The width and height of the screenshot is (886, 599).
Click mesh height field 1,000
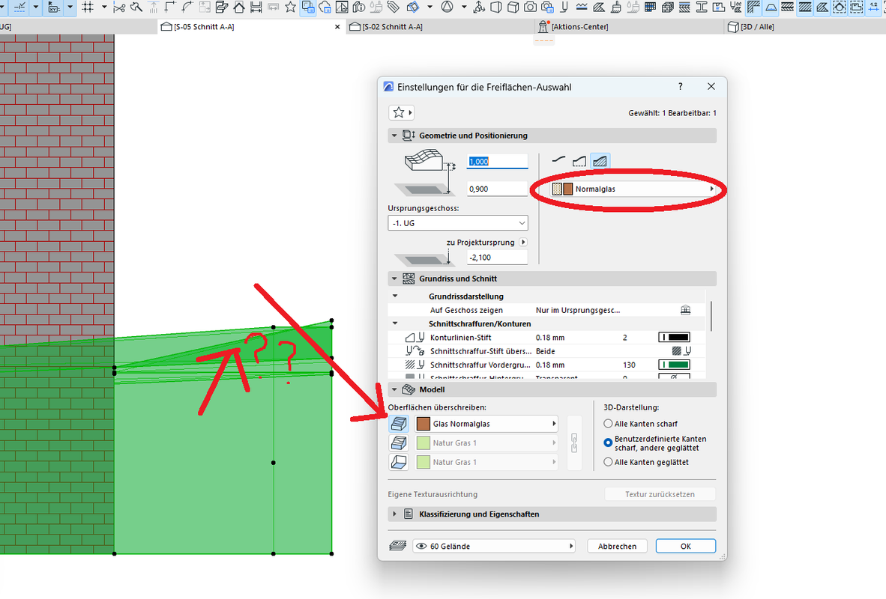pyautogui.click(x=497, y=162)
